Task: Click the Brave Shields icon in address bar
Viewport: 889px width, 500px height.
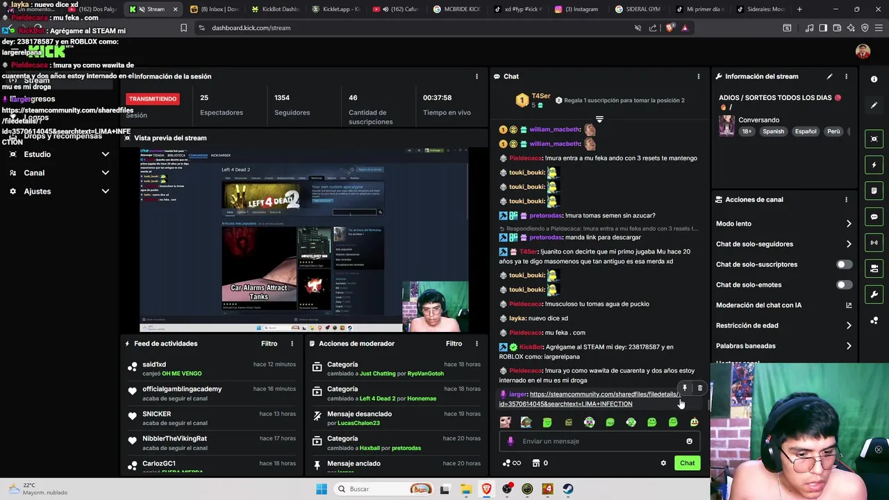Action: 670,28
